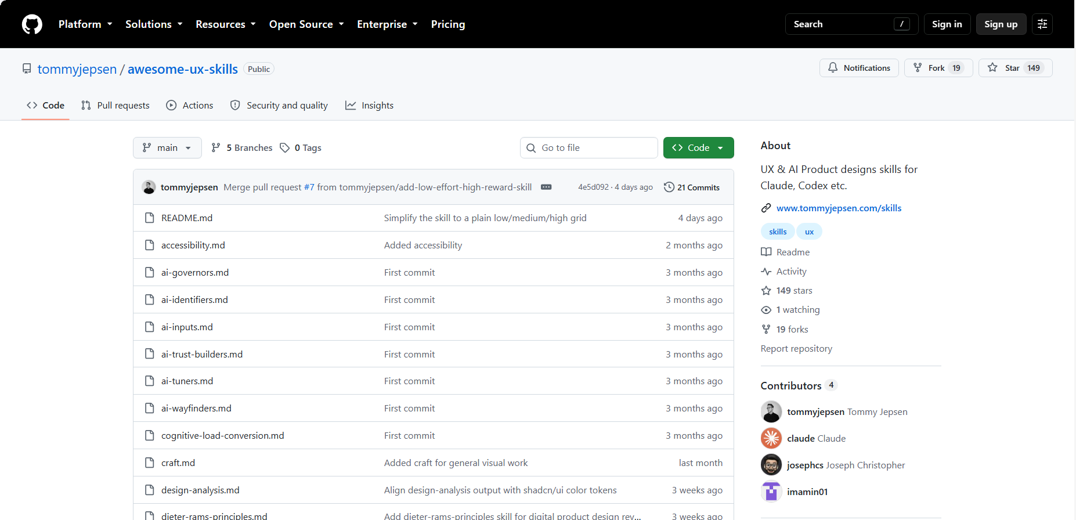Open Security and quality tab
The image size is (1076, 520).
coord(279,106)
